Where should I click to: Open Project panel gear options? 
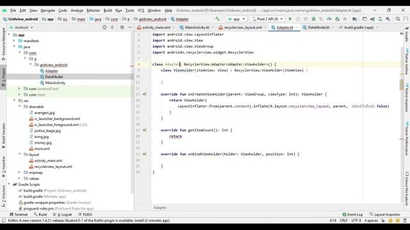click(122, 27)
